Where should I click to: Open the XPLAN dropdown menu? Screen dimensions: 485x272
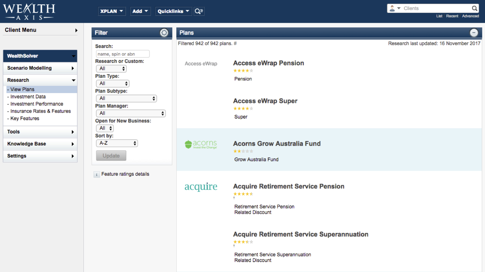coord(112,11)
